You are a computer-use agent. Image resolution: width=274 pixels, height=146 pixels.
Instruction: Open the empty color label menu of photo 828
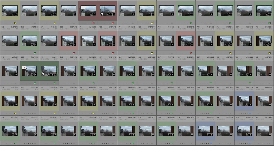[x=35, y=143]
